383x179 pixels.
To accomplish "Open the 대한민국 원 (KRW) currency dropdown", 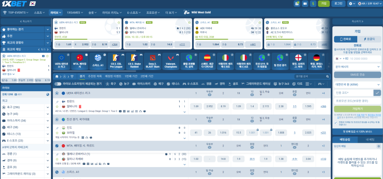I will coord(357,84).
